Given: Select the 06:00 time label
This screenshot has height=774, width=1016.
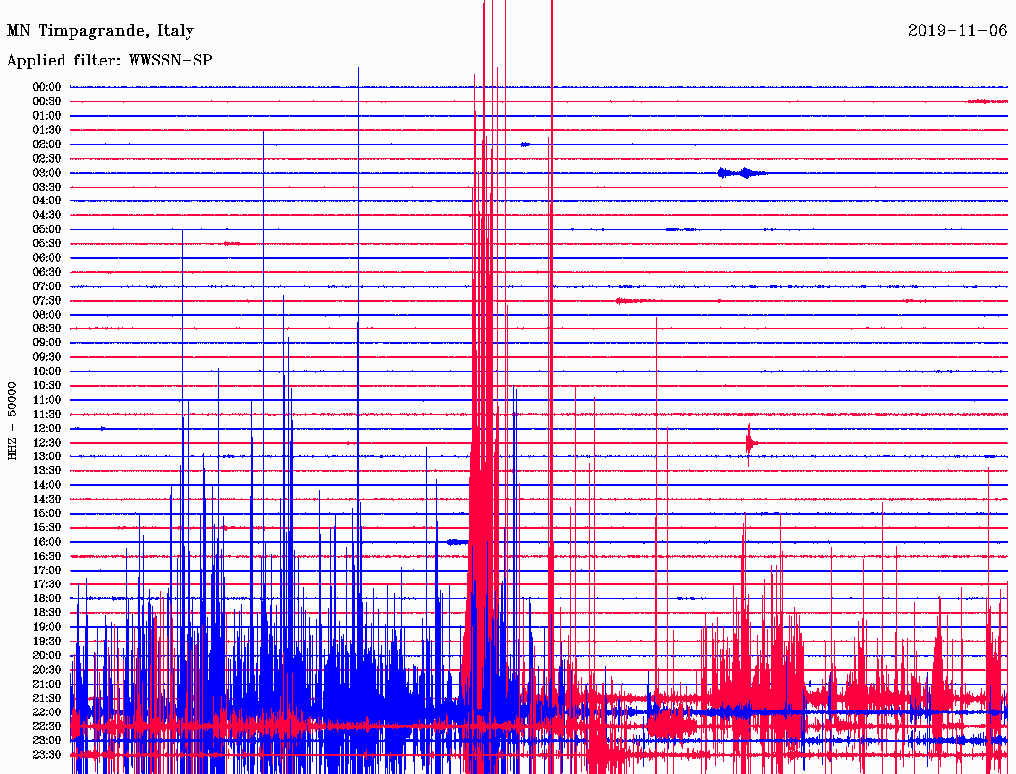Looking at the screenshot, I should pyautogui.click(x=47, y=257).
